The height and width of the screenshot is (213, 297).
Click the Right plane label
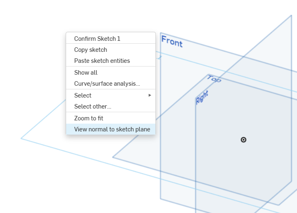coord(202,98)
